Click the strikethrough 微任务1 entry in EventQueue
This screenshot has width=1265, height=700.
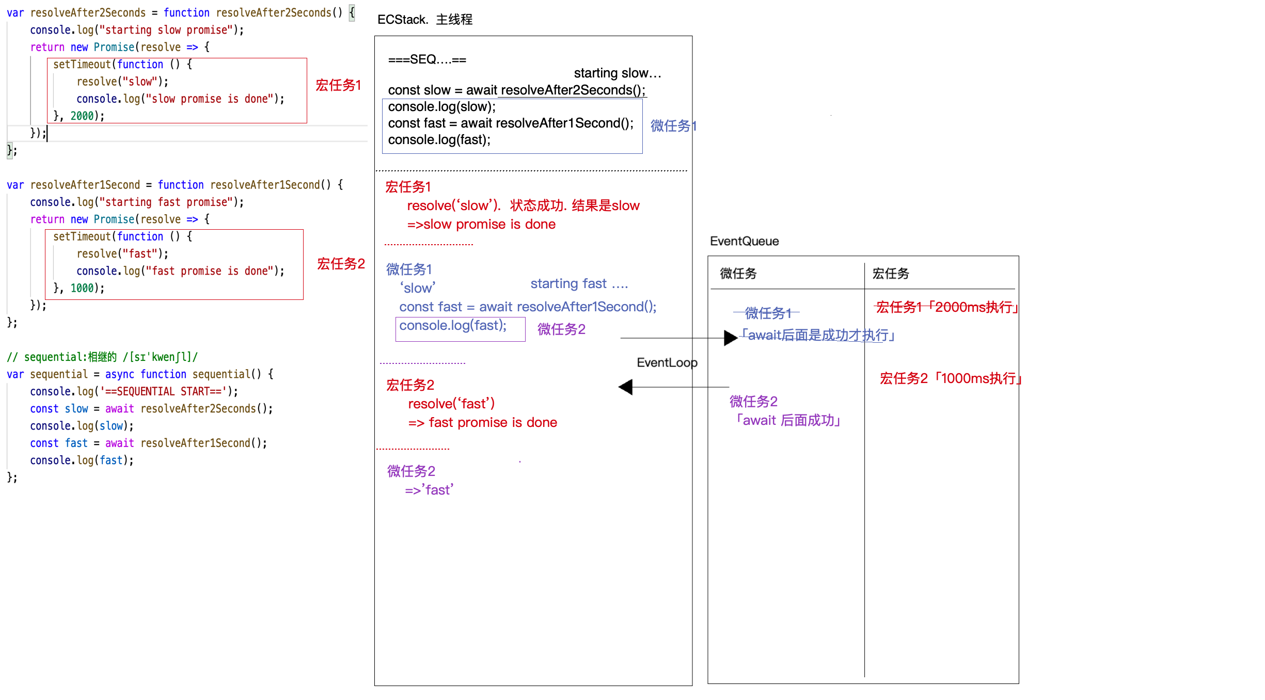pos(767,312)
